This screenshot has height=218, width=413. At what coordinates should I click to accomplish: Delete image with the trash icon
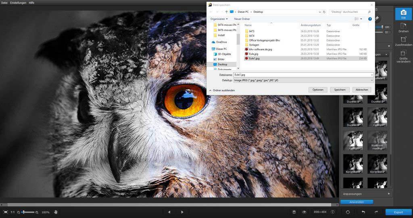294,212
